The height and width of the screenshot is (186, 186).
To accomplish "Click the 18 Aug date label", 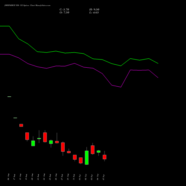I will 20,177.
